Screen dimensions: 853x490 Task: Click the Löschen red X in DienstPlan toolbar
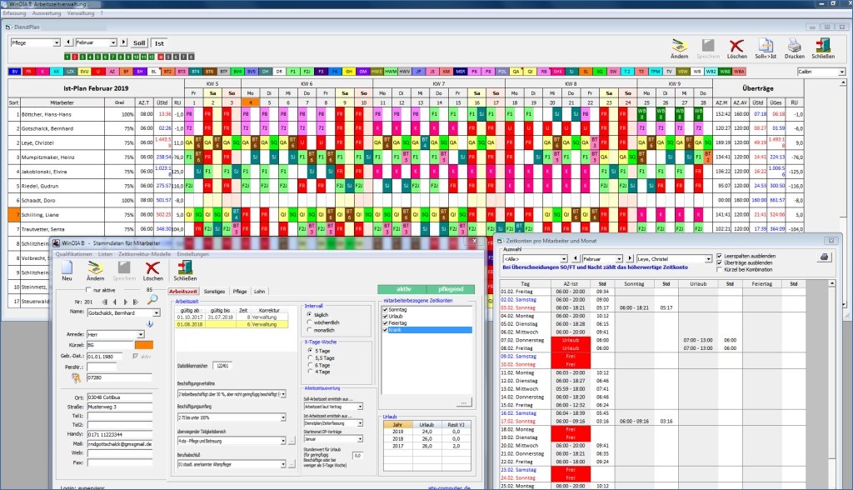tap(736, 45)
